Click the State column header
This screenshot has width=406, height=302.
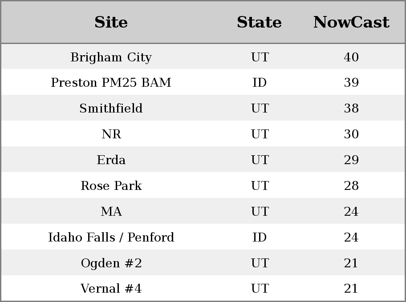coord(259,22)
